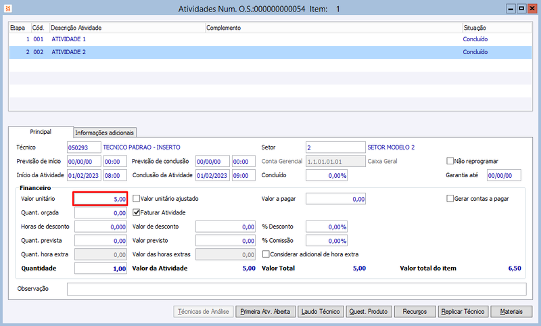Select the Principal tab

(x=41, y=132)
